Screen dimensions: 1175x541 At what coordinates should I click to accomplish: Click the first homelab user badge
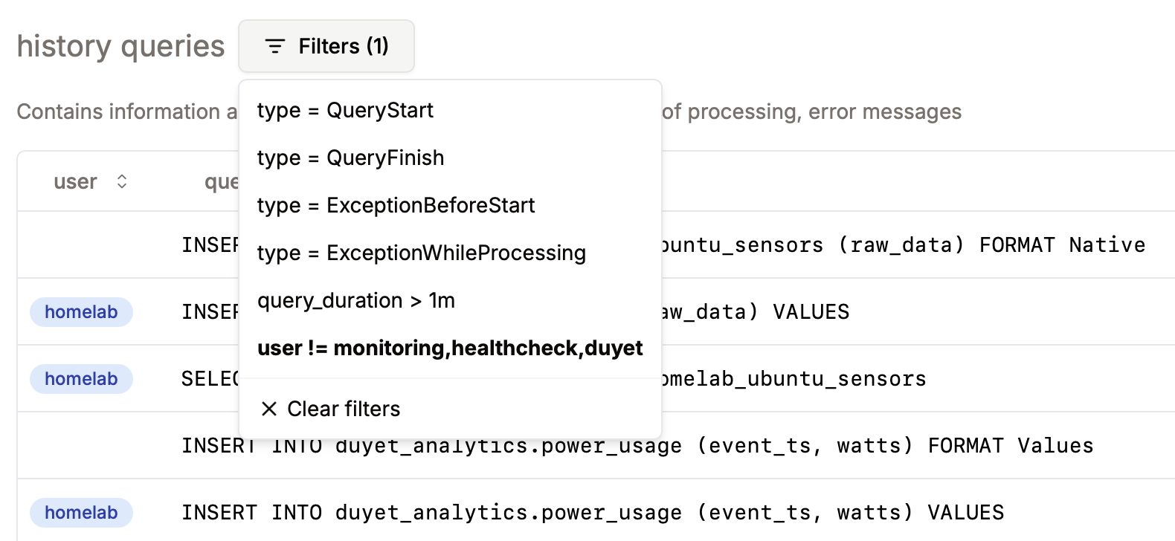point(81,312)
